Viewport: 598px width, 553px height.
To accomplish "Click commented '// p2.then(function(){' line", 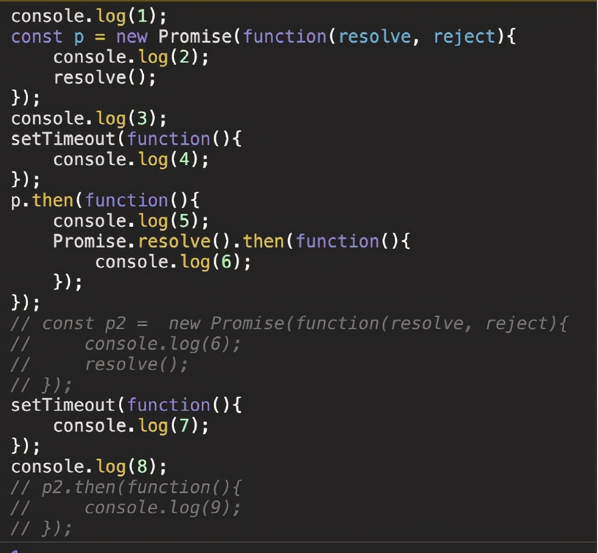I will (126, 487).
